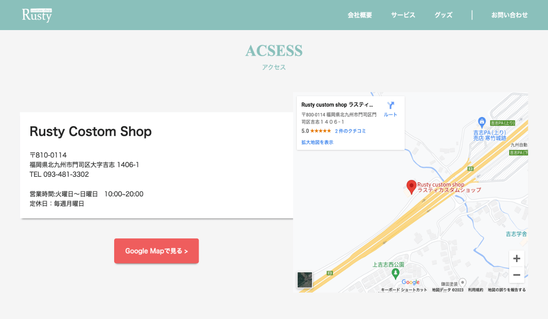Open the お問い合わせ contact page
The image size is (548, 319).
pyautogui.click(x=509, y=15)
